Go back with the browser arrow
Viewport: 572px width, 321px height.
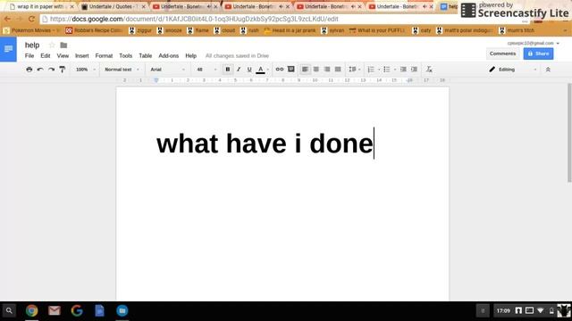(x=7, y=19)
